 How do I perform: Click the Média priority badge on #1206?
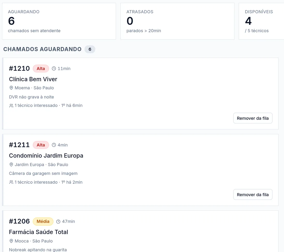click(43, 221)
